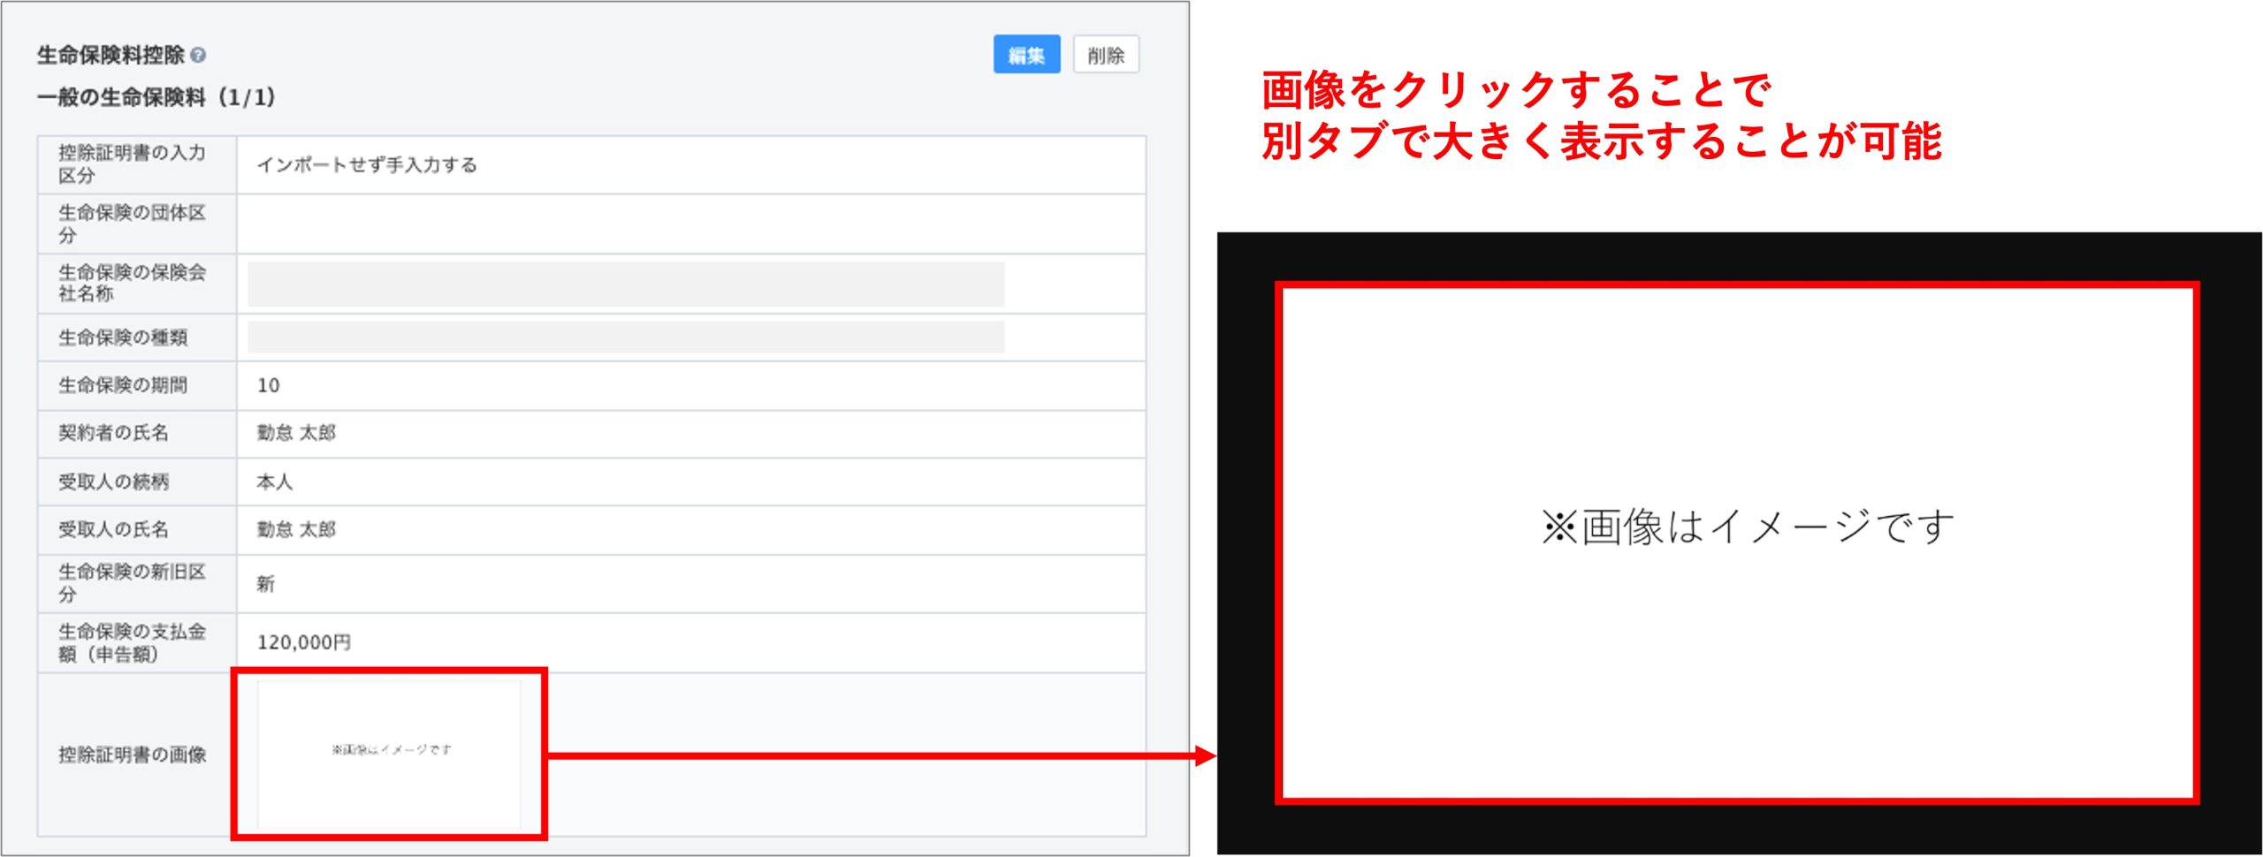Screen dimensions: 2263x857
Task: Click the empty 生命保険の団体区分 cell
Action: [690, 224]
